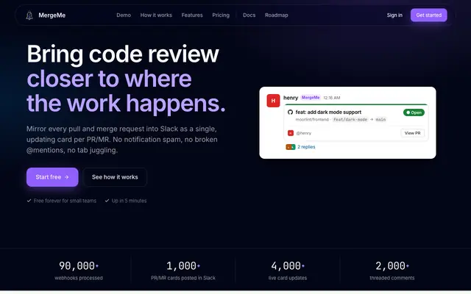
Task: Click the Get started button
Action: click(428, 15)
